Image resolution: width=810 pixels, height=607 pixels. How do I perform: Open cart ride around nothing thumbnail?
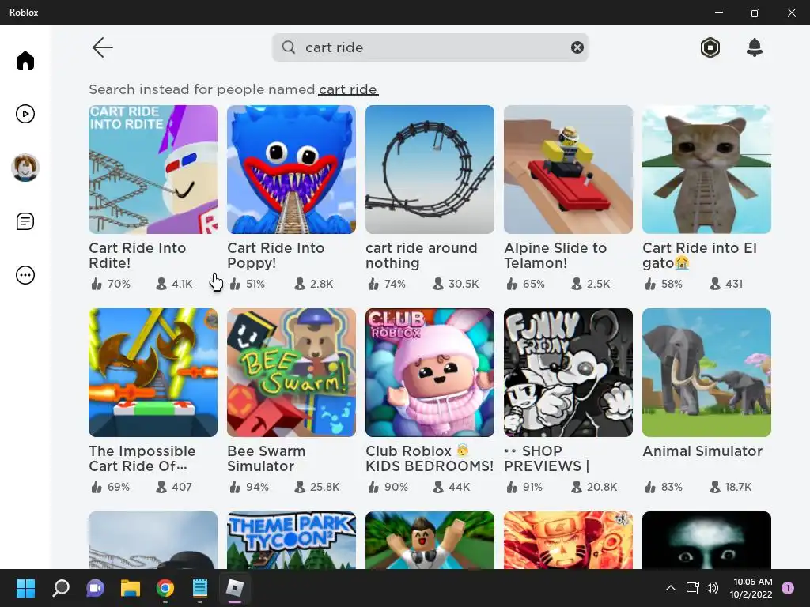430,169
